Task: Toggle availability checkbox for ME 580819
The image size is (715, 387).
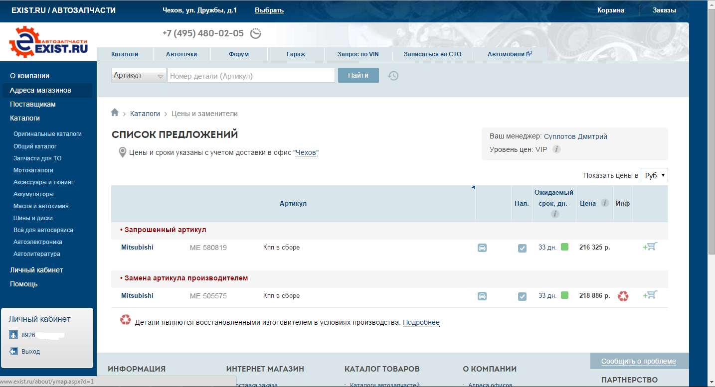Action: (x=522, y=248)
